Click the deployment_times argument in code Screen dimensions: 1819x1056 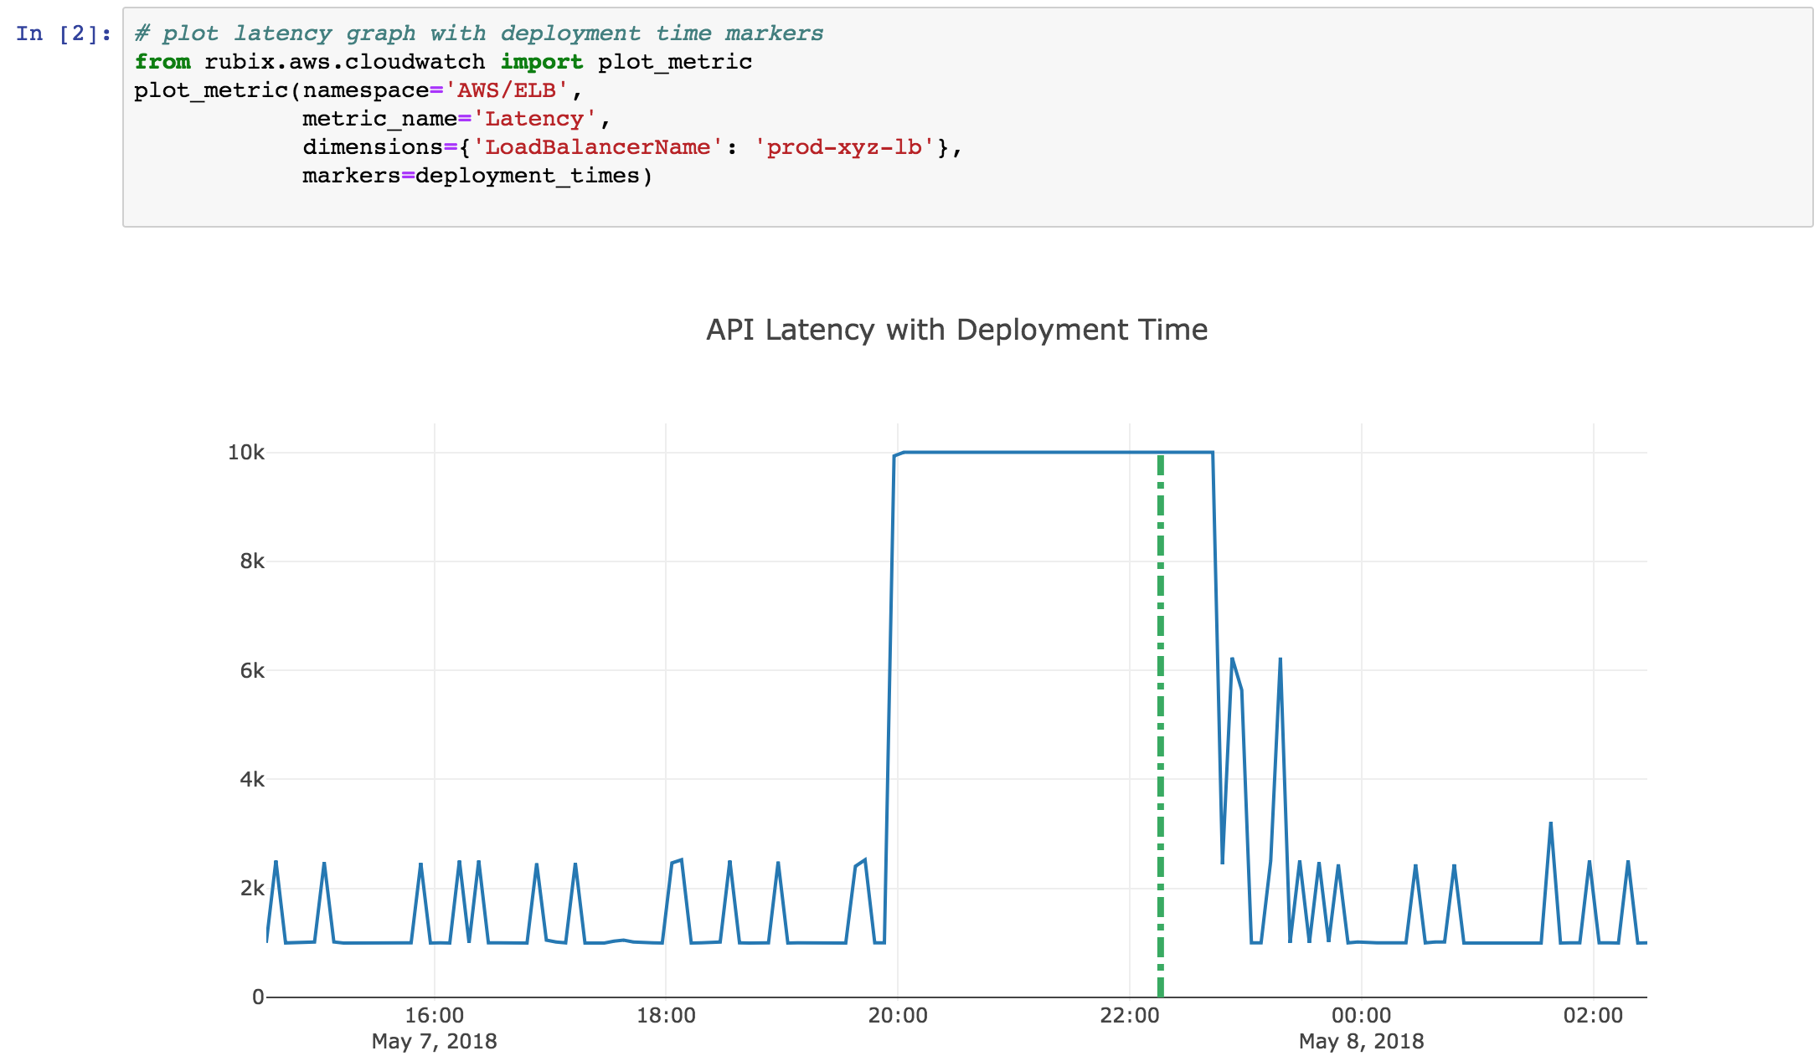(x=527, y=176)
